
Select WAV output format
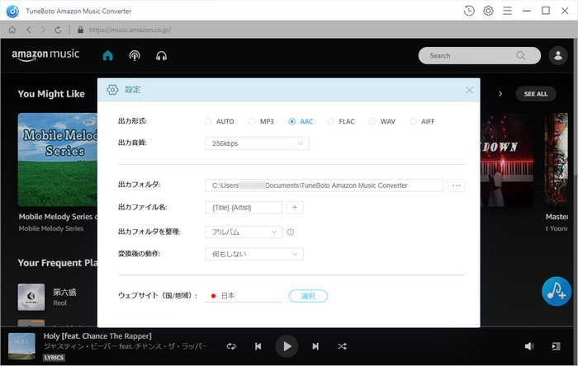pyautogui.click(x=382, y=121)
